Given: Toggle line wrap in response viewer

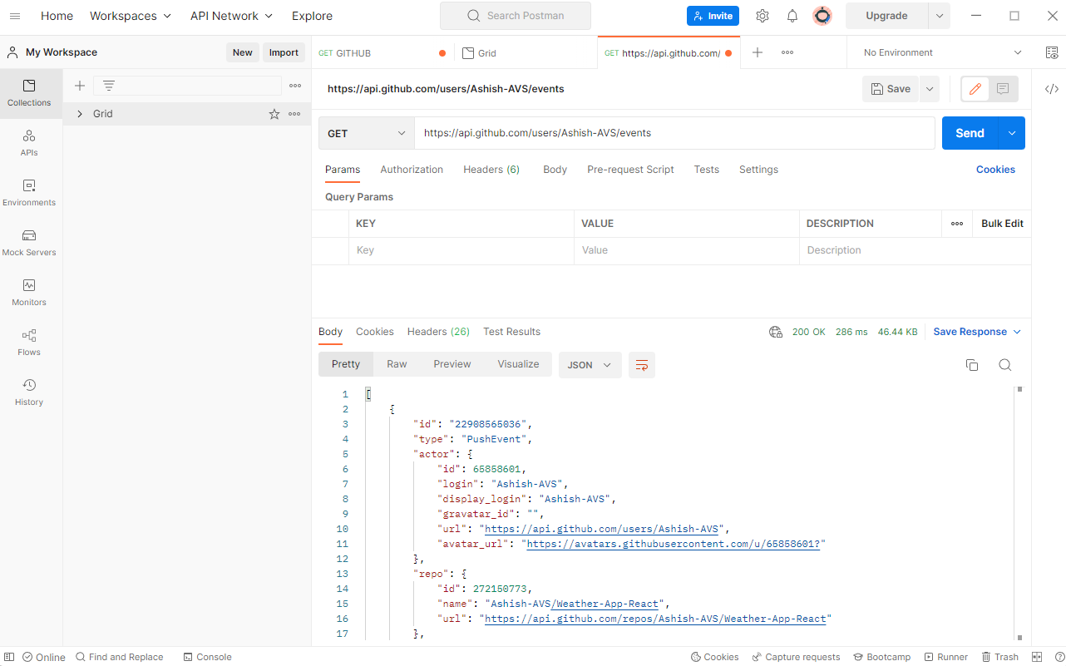Looking at the screenshot, I should pos(641,365).
